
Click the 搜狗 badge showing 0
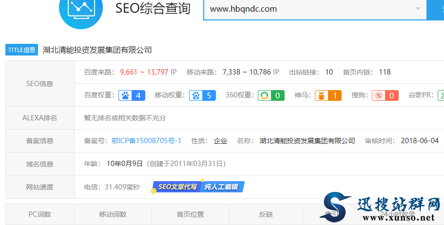(x=385, y=95)
